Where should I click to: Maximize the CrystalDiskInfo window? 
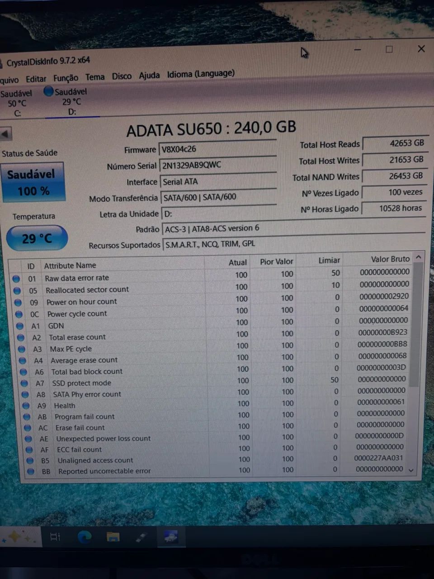[x=389, y=49]
